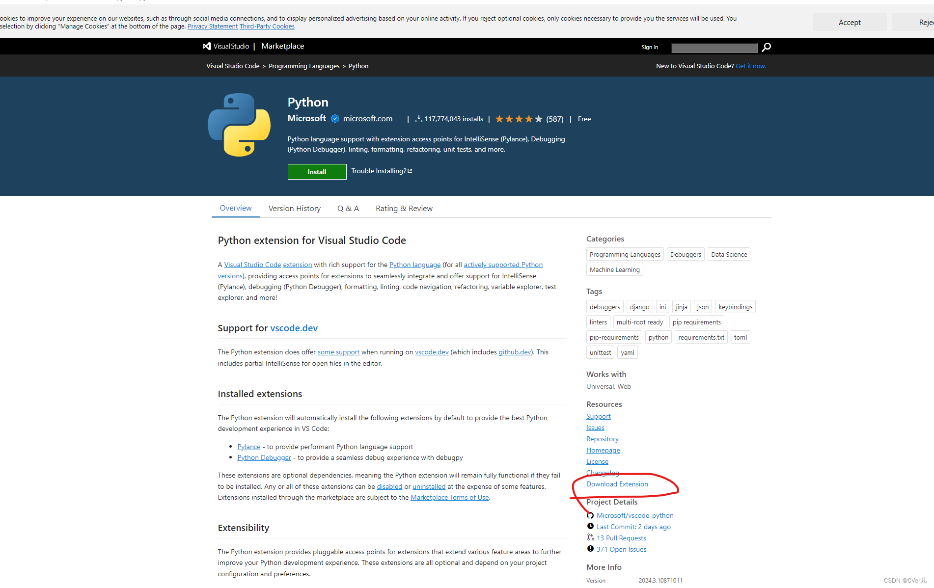Click the (587) ratings count
Image resolution: width=934 pixels, height=588 pixels.
(555, 119)
